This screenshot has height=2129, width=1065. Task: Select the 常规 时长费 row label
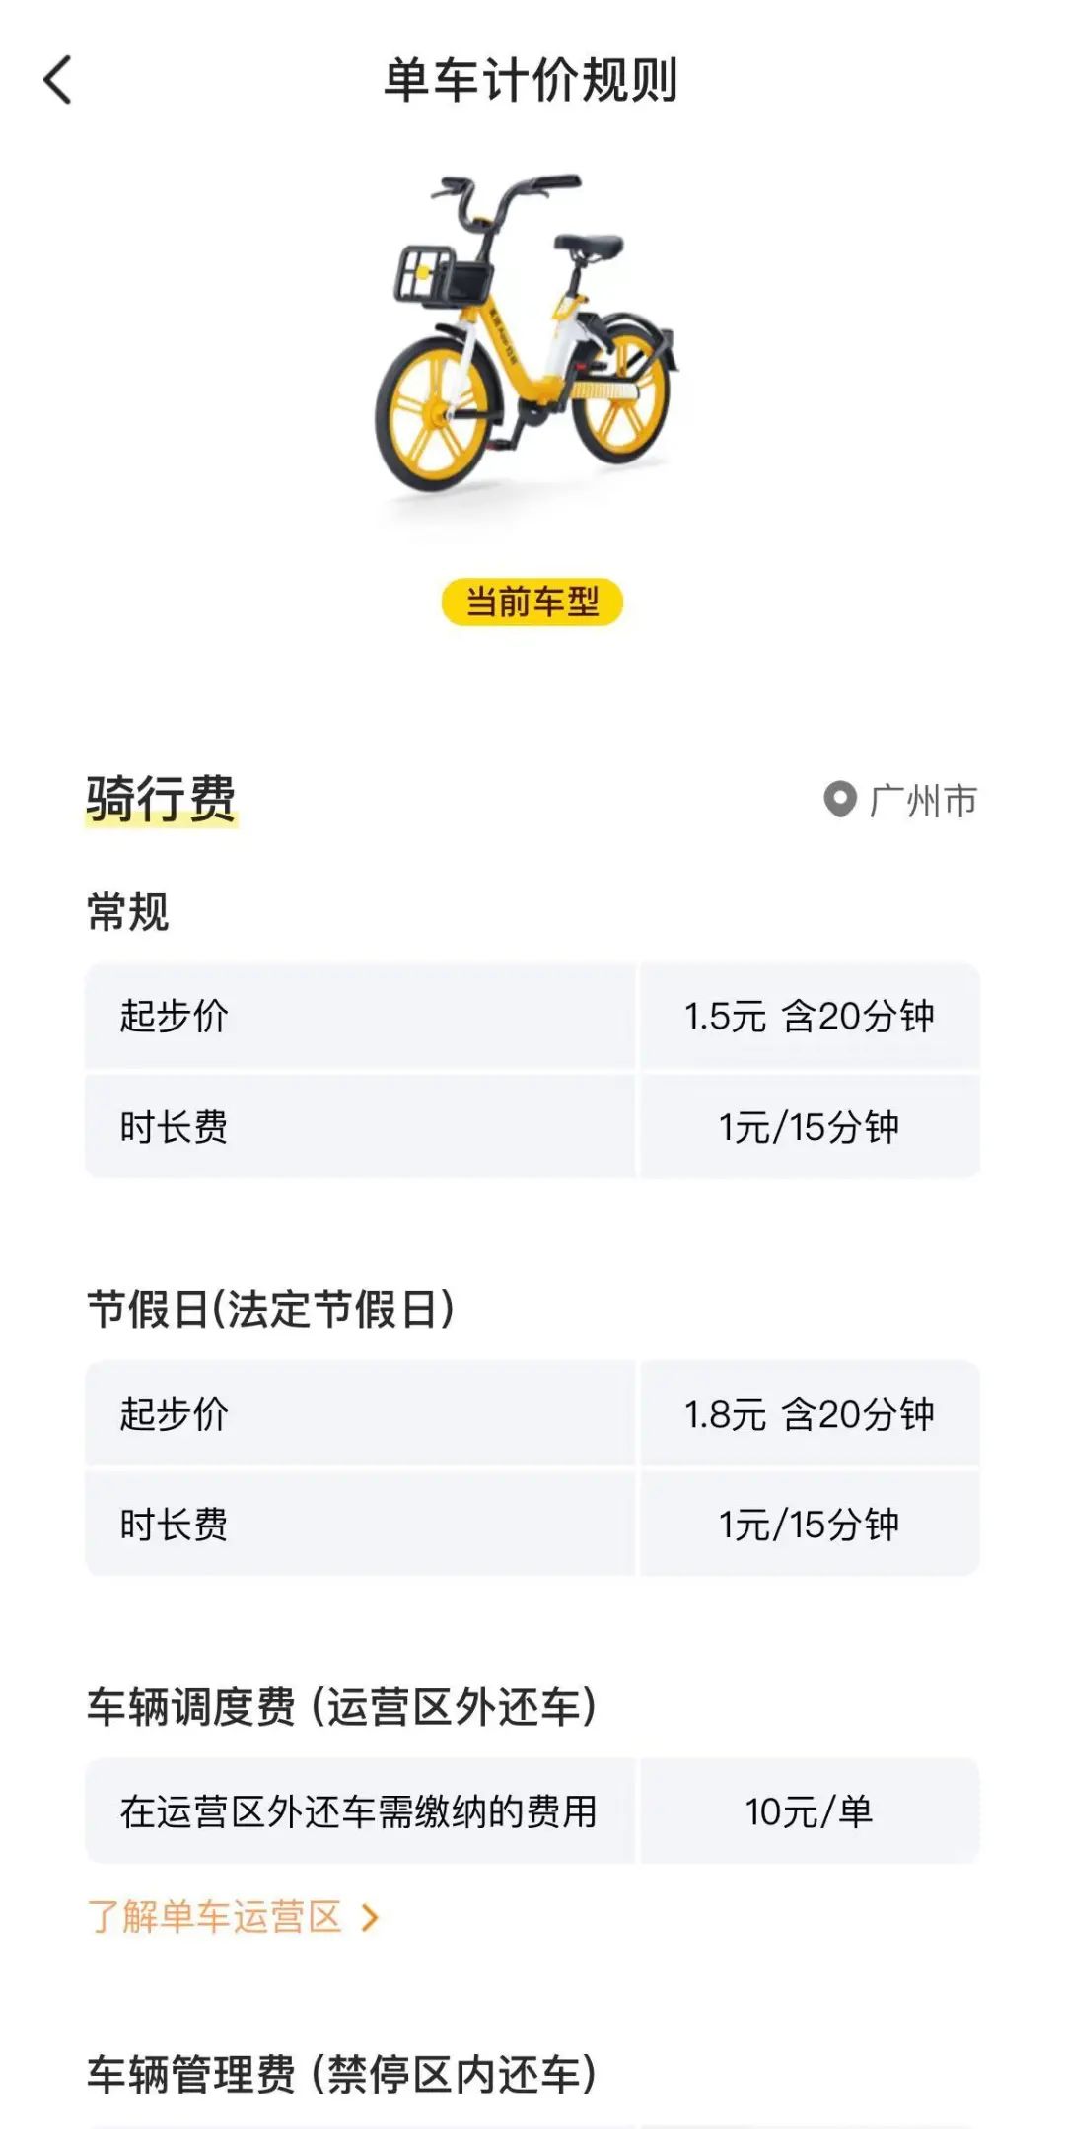tap(174, 1127)
